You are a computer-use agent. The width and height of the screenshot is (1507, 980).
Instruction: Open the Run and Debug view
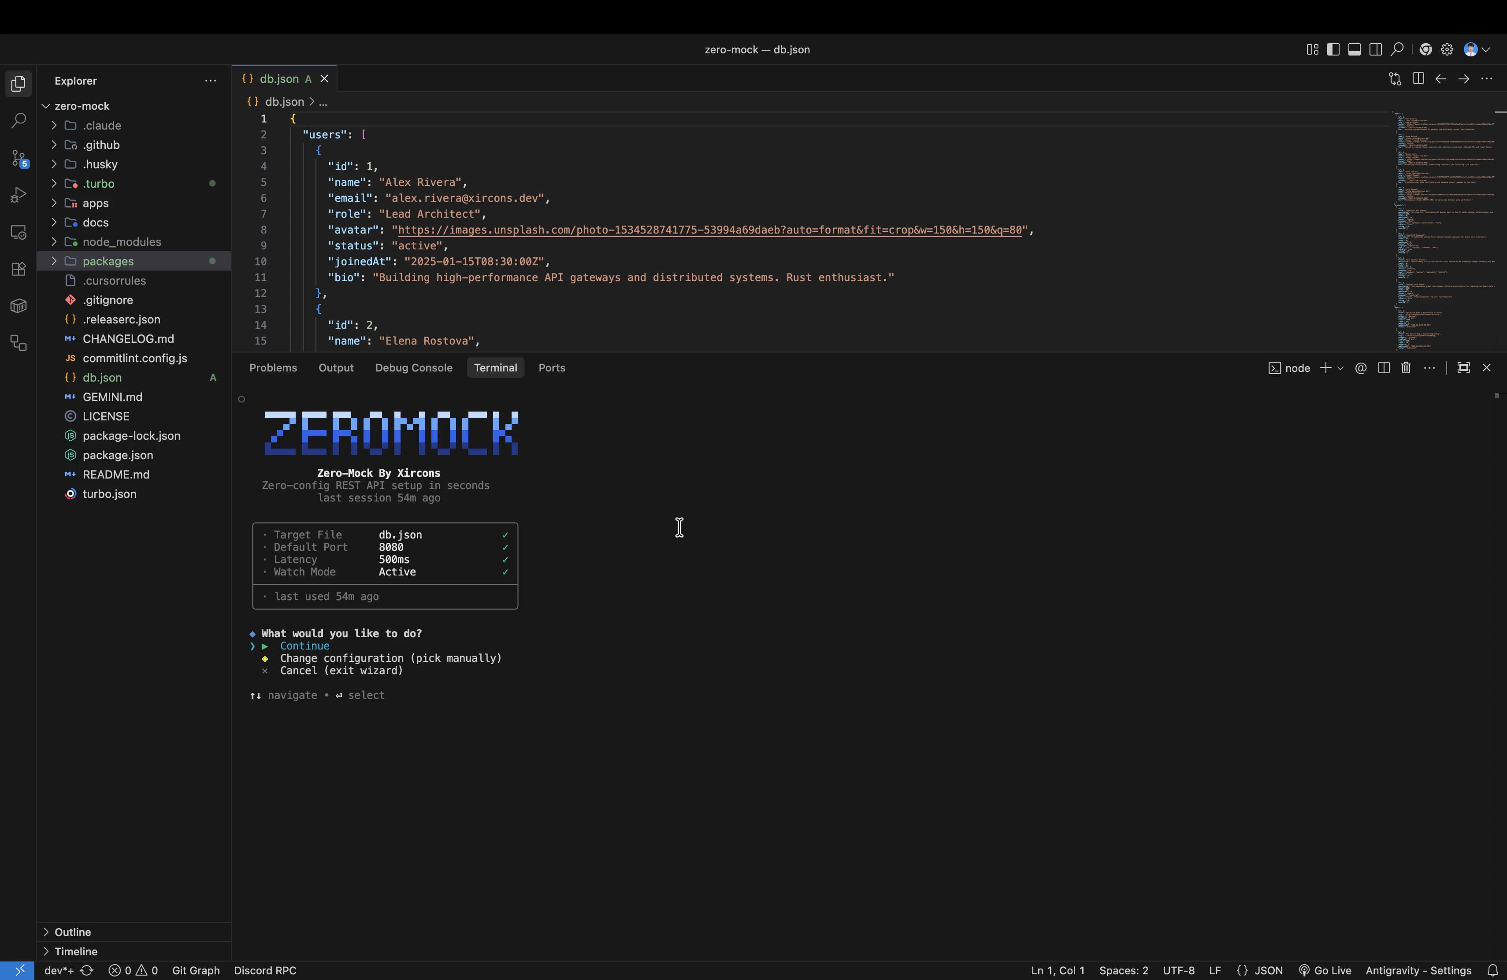point(19,195)
